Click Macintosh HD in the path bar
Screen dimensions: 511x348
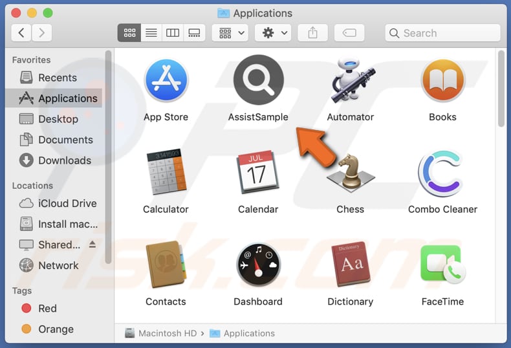click(161, 333)
